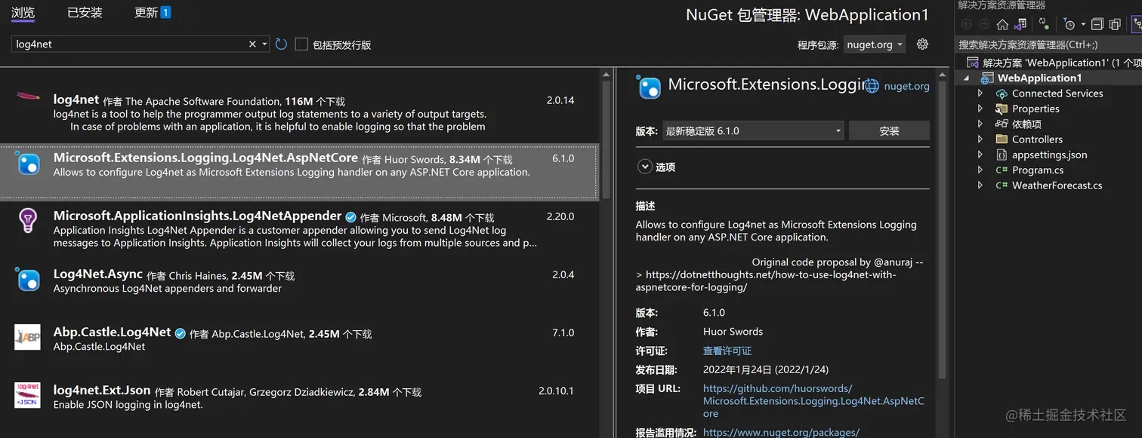Toggle the 包括预发行版 checkbox
The width and height of the screenshot is (1142, 438).
tap(301, 44)
